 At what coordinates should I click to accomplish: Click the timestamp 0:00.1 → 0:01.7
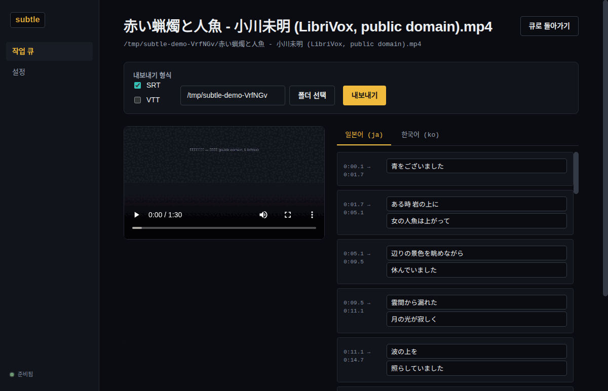pyautogui.click(x=357, y=171)
